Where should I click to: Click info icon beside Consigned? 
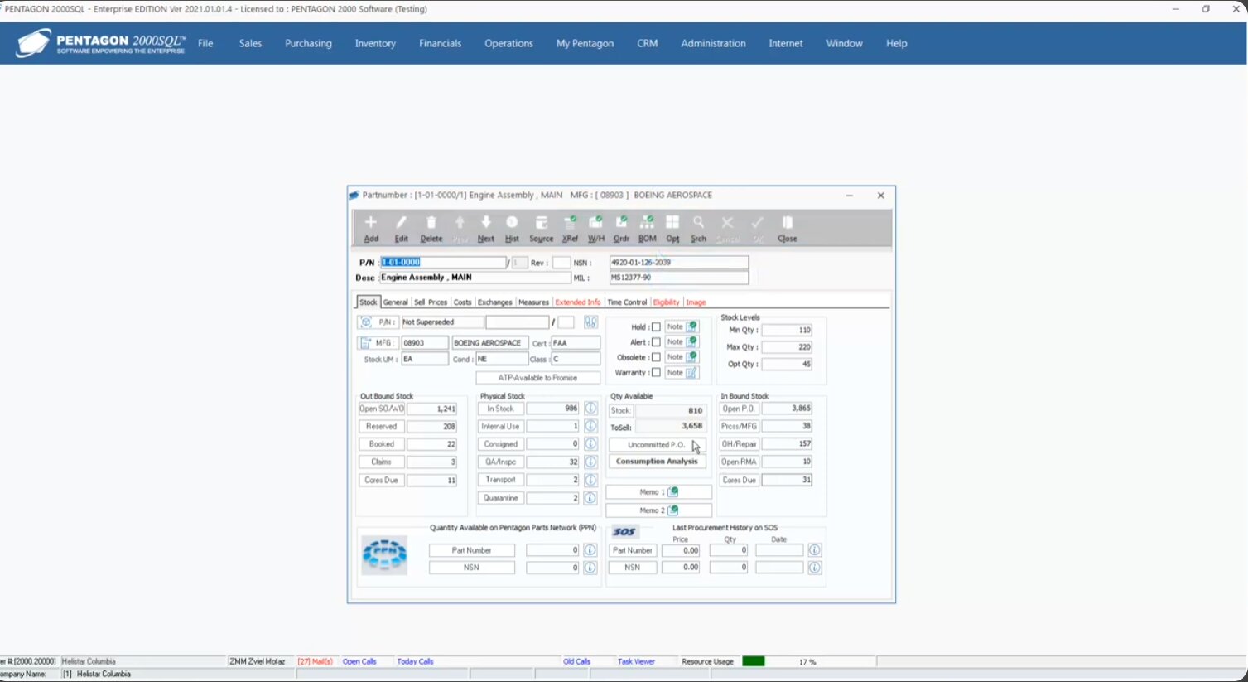(x=590, y=444)
